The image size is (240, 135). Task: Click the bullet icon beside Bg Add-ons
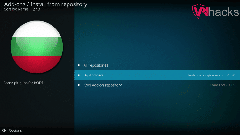coord(79,75)
